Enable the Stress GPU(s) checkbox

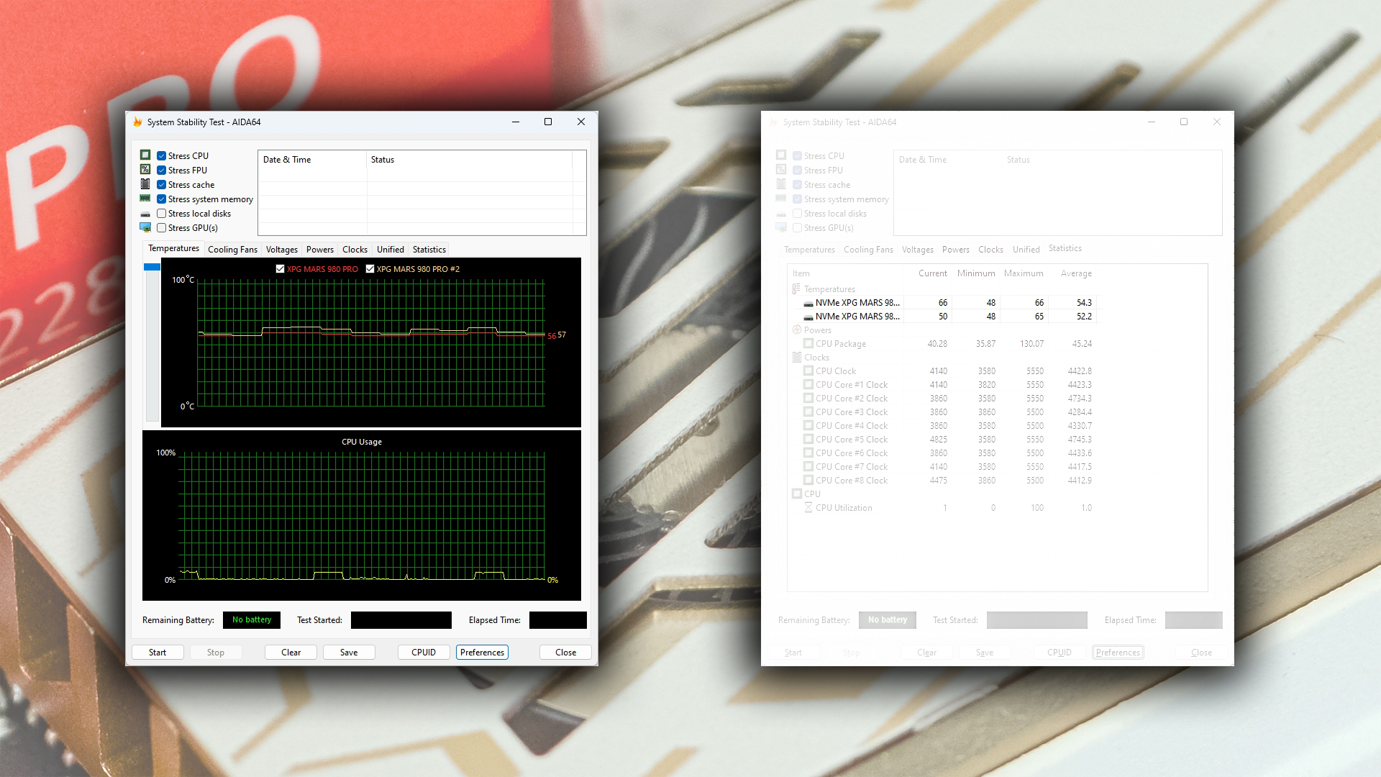coord(162,228)
